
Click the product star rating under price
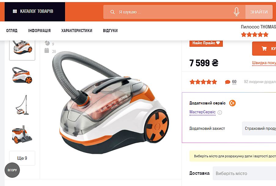pyautogui.click(x=203, y=82)
